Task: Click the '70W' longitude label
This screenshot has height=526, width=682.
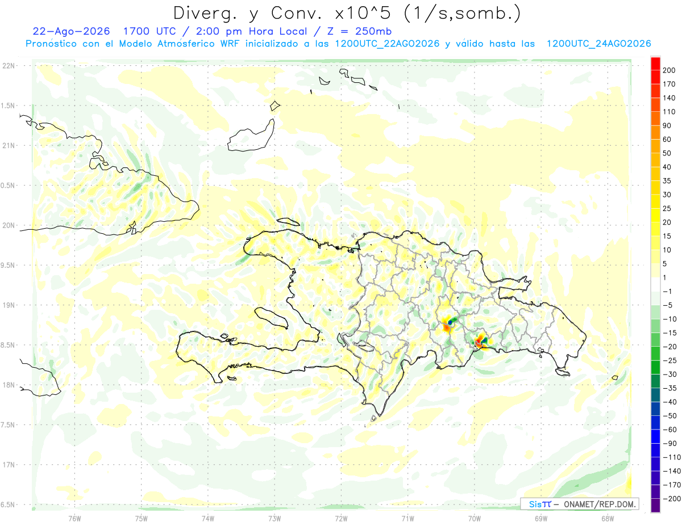Action: click(474, 518)
